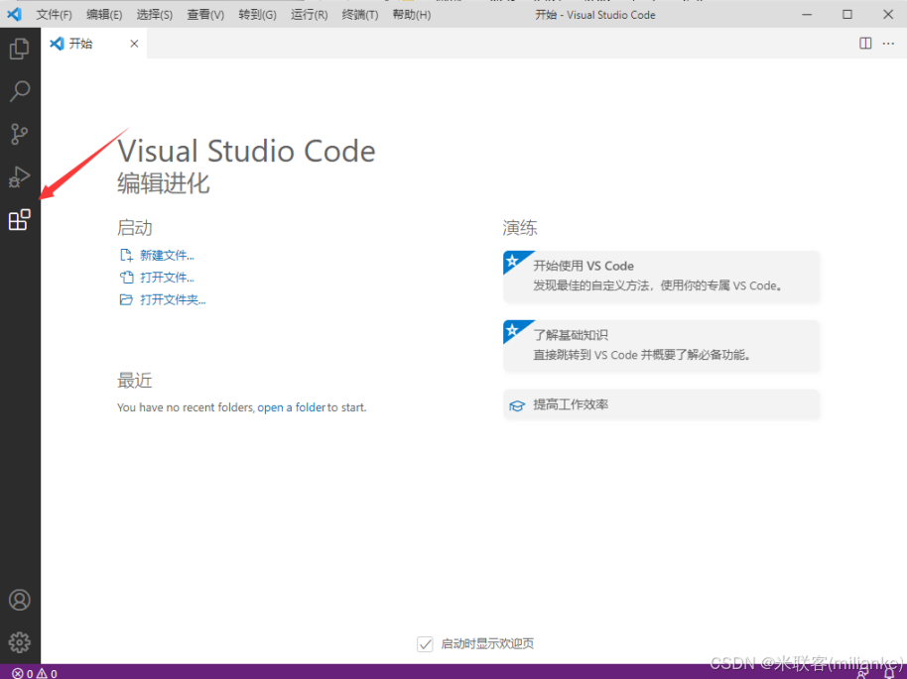This screenshot has width=907, height=679.
Task: Toggle the 启动时显示欢迎页 checkbox
Action: 425,643
